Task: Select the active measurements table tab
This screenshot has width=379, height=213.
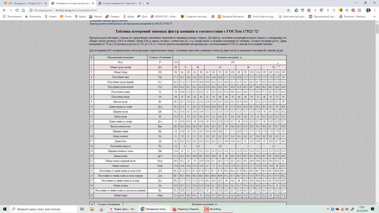Action: pyautogui.click(x=72, y=4)
